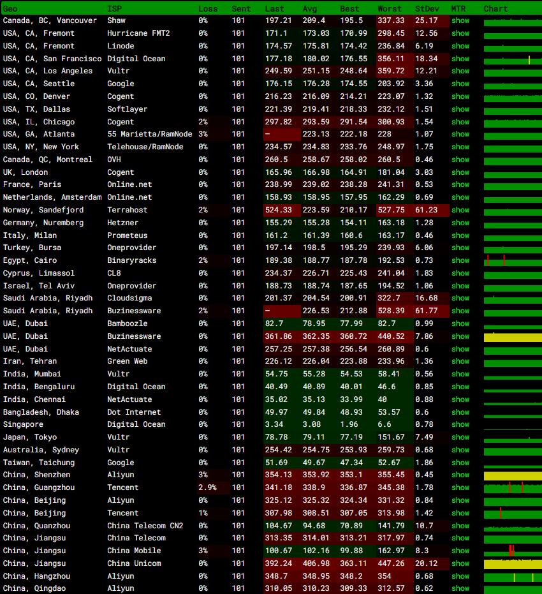Show MTR for Bengaluru Digital Ocean
Image resolution: width=542 pixels, height=594 pixels.
(460, 387)
